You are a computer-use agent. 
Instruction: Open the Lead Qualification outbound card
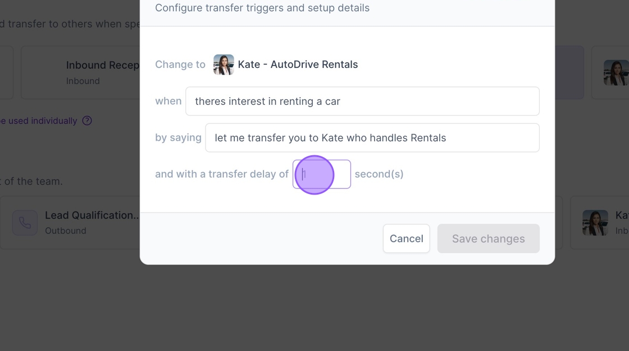coord(70,223)
